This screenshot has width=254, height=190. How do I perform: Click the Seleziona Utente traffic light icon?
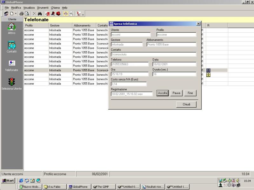pos(12,82)
